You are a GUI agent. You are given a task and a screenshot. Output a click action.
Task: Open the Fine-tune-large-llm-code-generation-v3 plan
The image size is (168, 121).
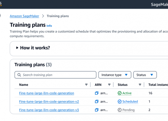[49, 110]
